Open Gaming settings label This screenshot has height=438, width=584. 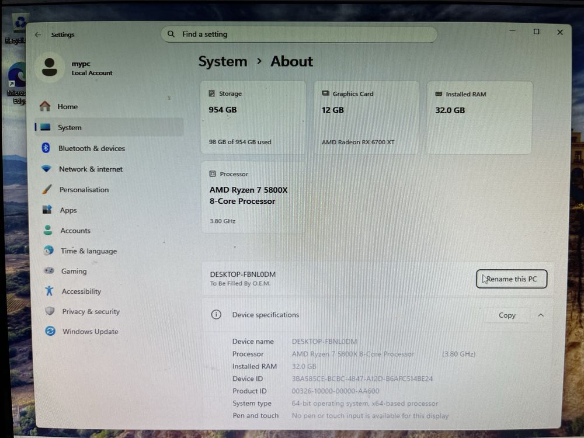tap(74, 271)
